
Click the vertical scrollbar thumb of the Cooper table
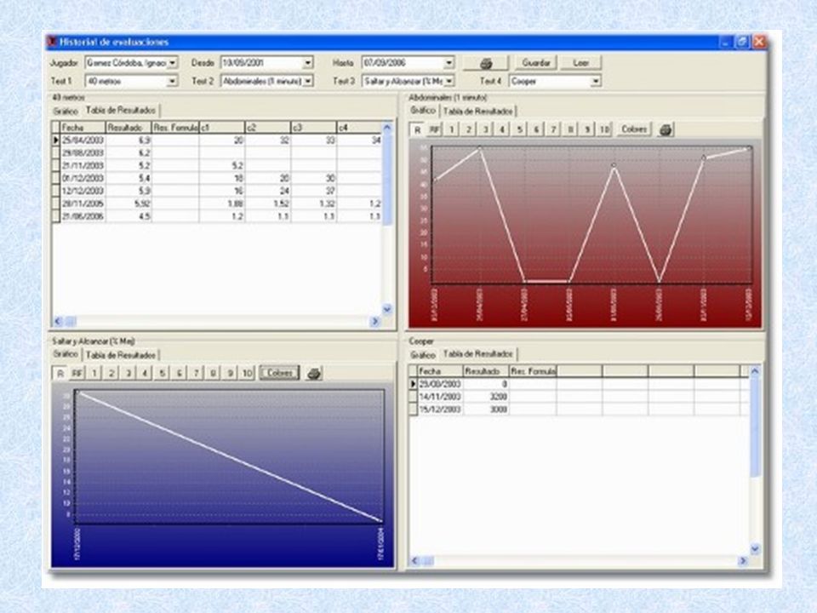tap(755, 427)
